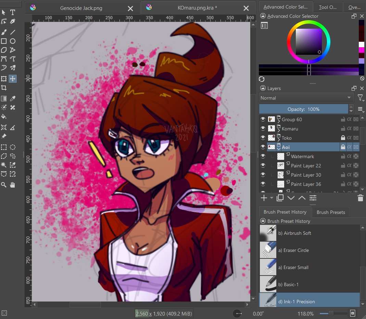Expand the Komaru layer group

point(278,130)
